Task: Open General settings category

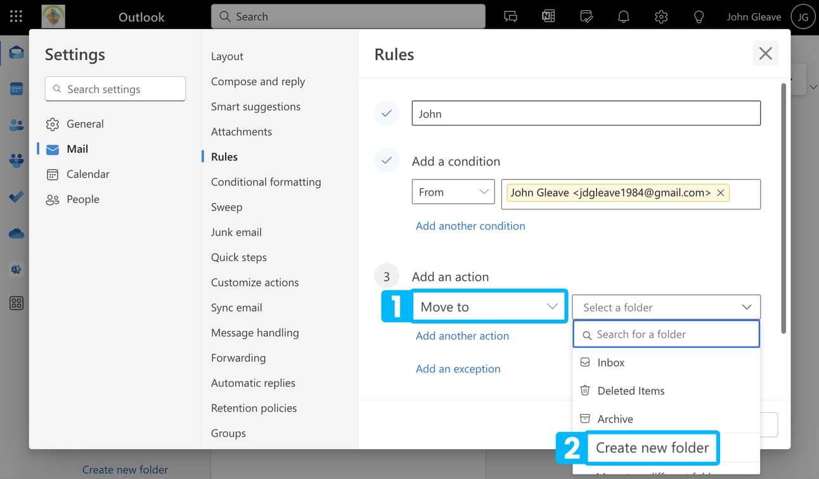Action: point(86,124)
